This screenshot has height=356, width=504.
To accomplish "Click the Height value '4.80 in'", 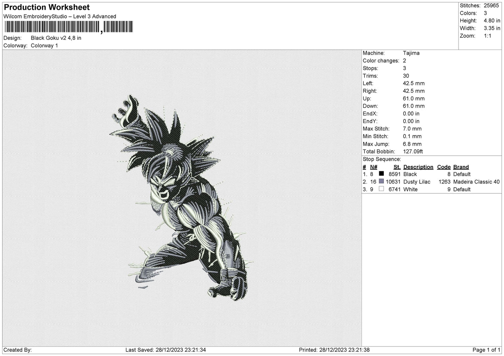I will [x=492, y=21].
